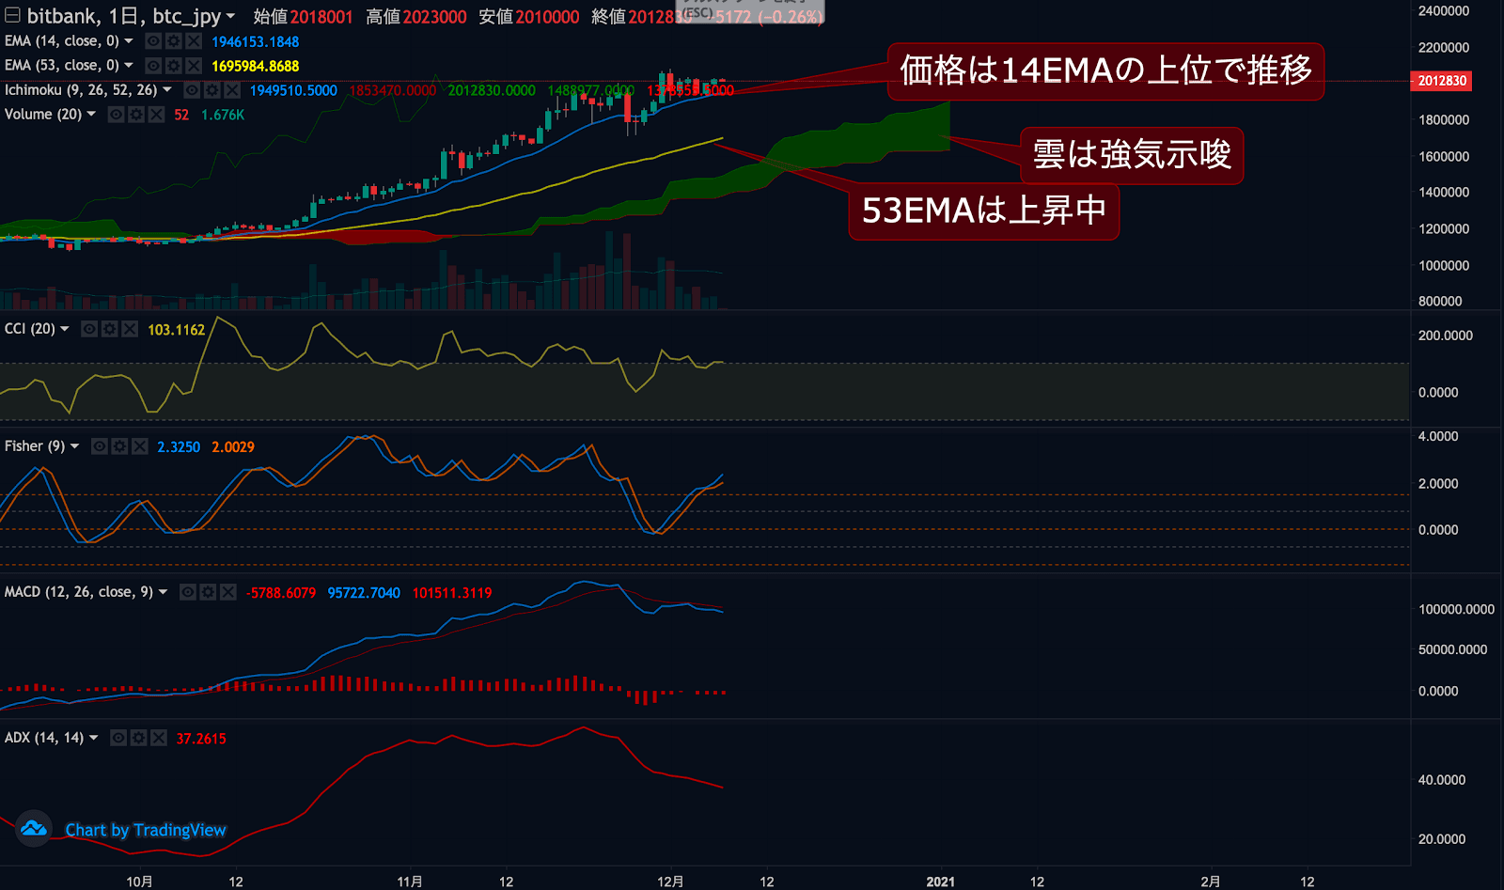Open CCI indicator settings gear
Image resolution: width=1504 pixels, height=890 pixels.
pos(109,329)
